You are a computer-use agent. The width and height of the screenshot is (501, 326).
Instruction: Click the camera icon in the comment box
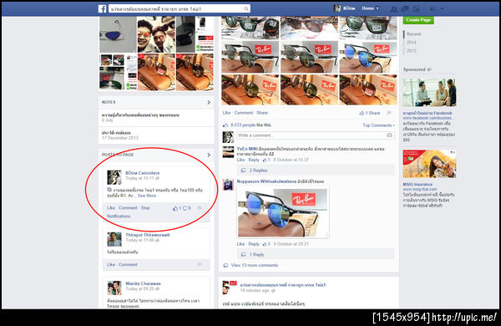[x=389, y=135]
